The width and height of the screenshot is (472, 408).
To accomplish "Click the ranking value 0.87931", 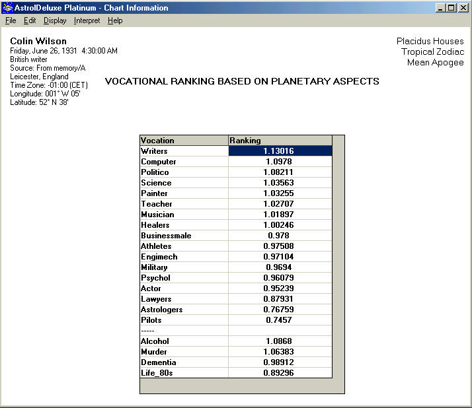I will tap(280, 299).
